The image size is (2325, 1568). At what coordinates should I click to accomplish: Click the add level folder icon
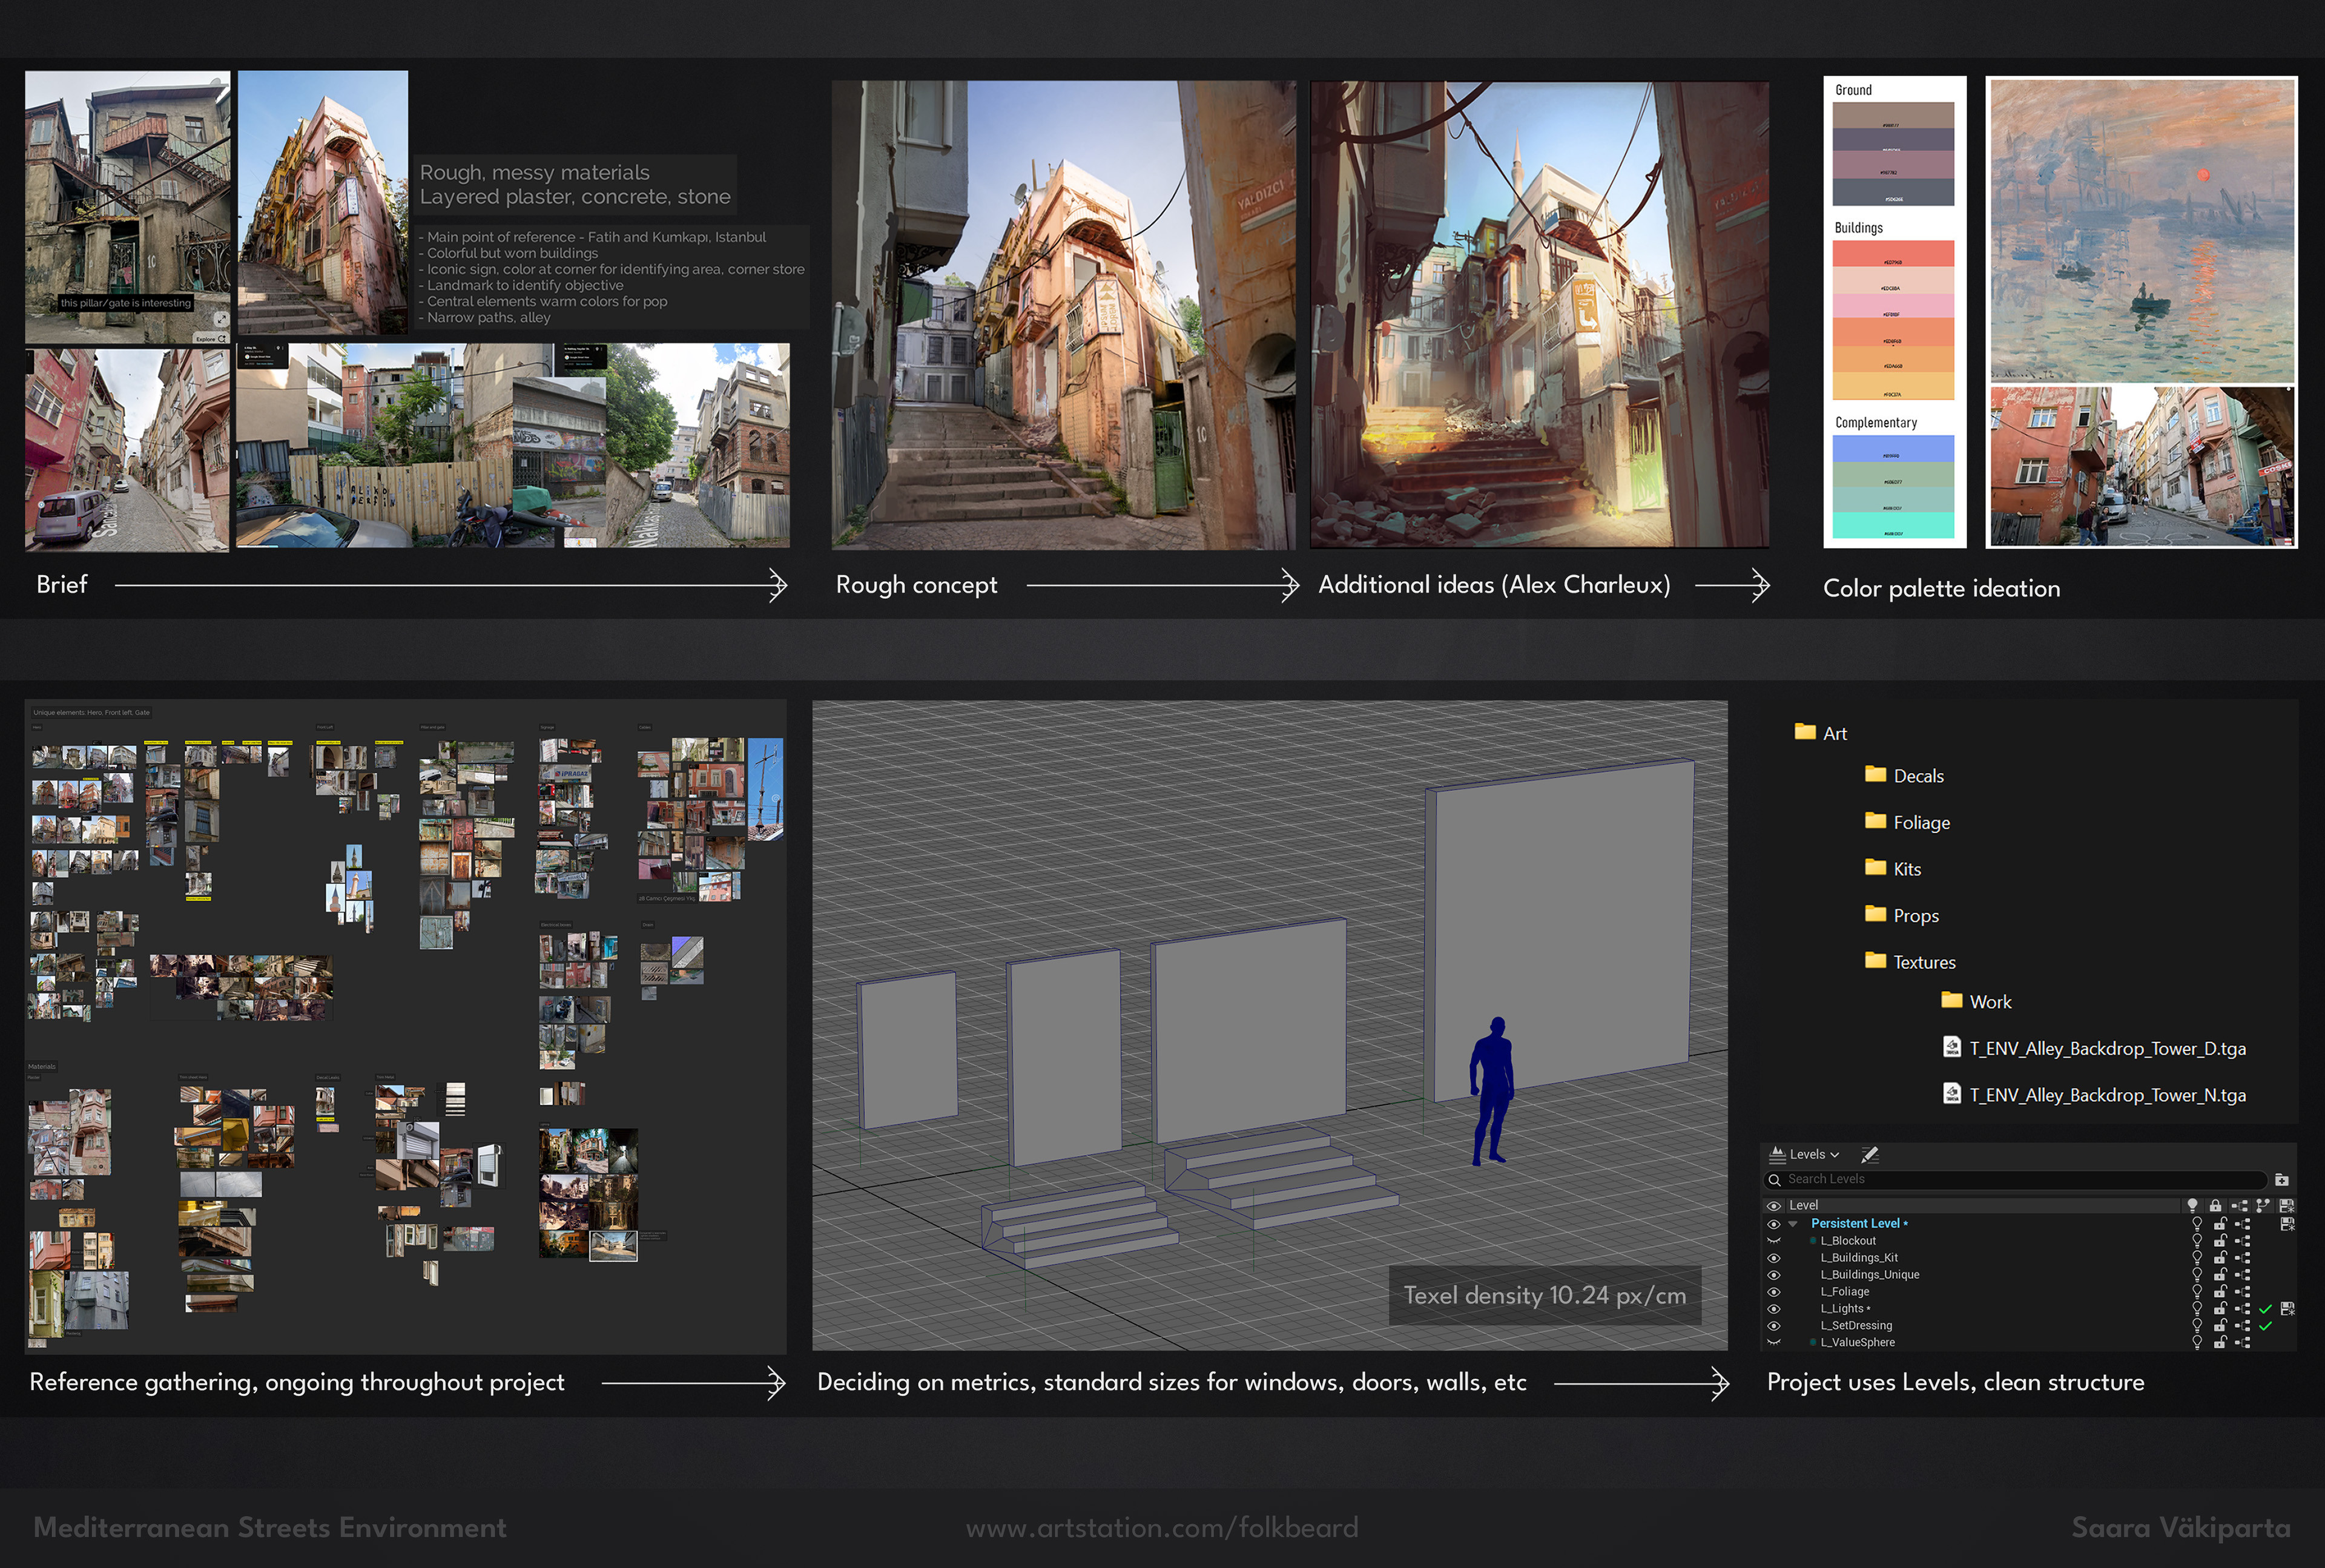point(2281,1180)
